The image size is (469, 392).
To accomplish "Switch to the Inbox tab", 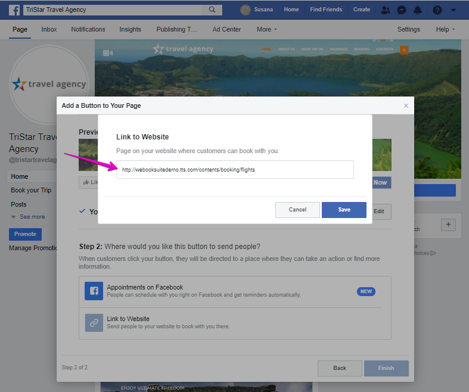I will coord(49,29).
